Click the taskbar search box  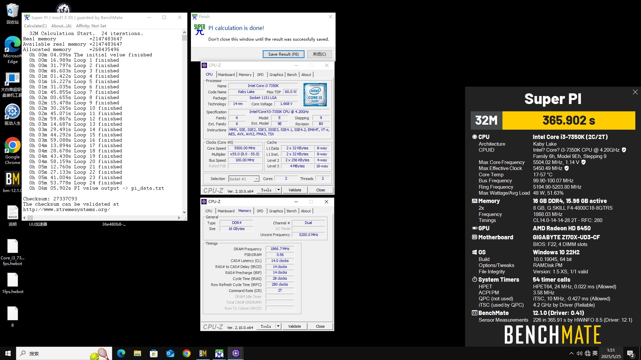click(63, 353)
